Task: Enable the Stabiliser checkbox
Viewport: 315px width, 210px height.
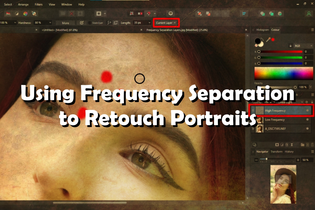Action: [90, 23]
